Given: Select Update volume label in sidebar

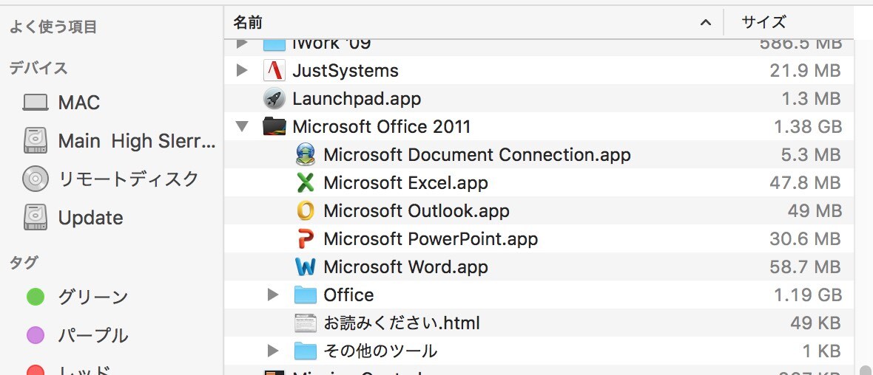Looking at the screenshot, I should coord(90,218).
